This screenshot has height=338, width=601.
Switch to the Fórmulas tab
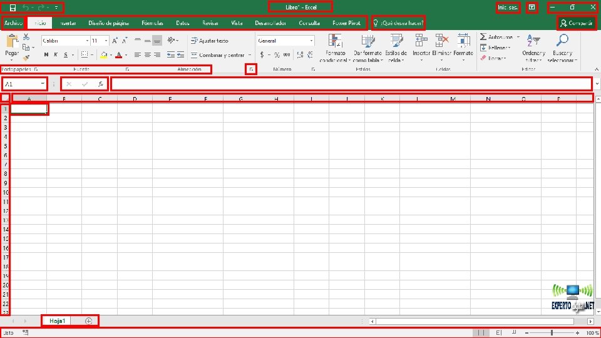tap(152, 23)
